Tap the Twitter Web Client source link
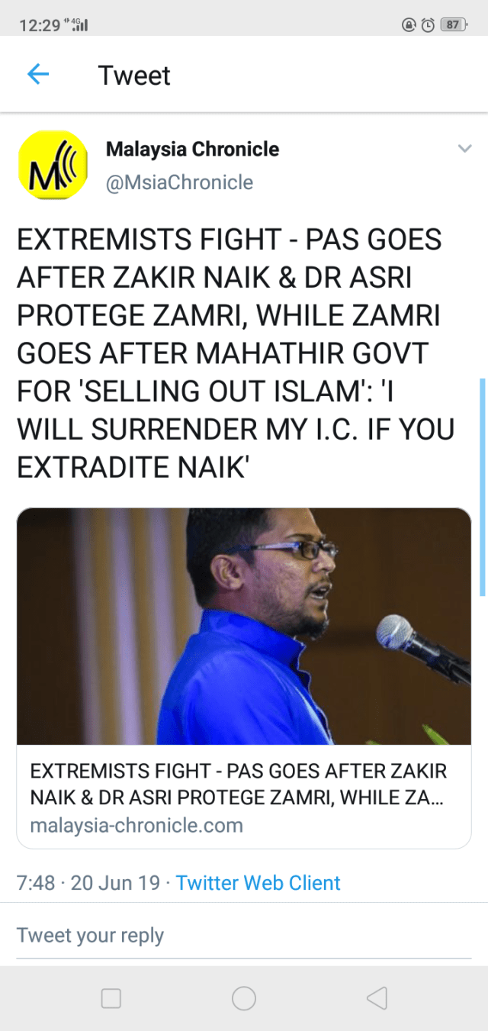The image size is (488, 1031). pos(258,883)
